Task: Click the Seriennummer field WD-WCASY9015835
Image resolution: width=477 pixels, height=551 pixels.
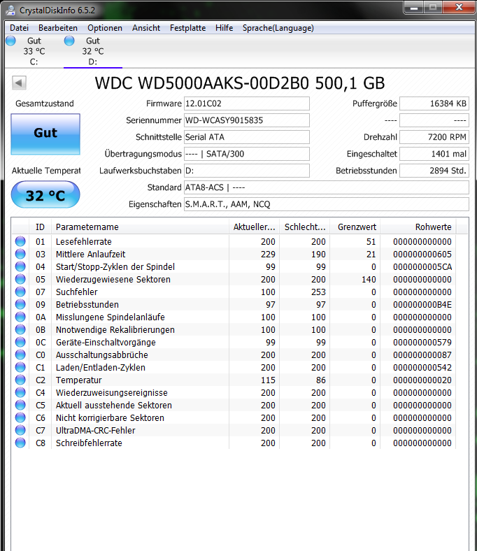Action: [247, 120]
